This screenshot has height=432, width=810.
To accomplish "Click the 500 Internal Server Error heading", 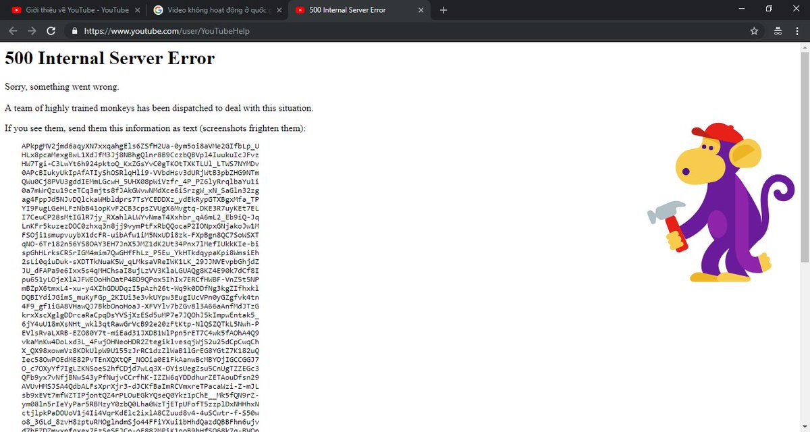I will (x=110, y=59).
